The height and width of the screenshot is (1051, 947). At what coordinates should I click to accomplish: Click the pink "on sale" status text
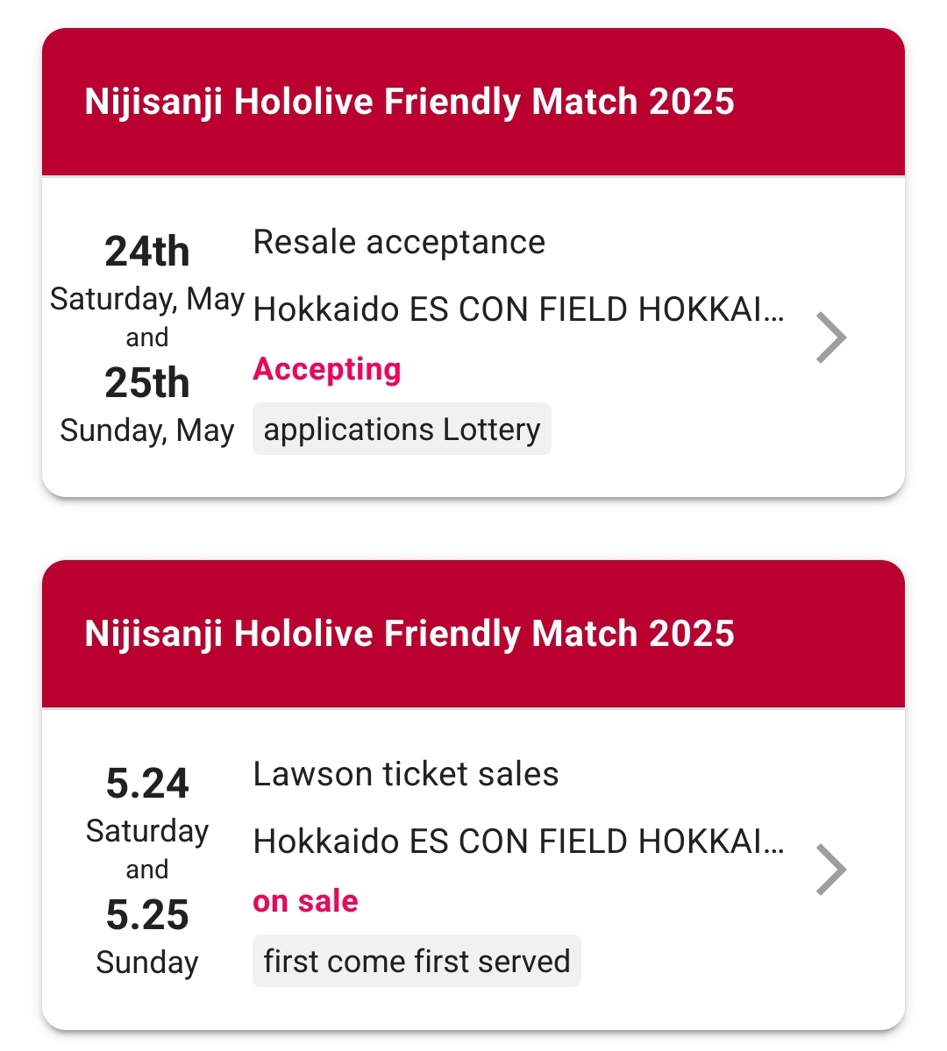tap(305, 901)
